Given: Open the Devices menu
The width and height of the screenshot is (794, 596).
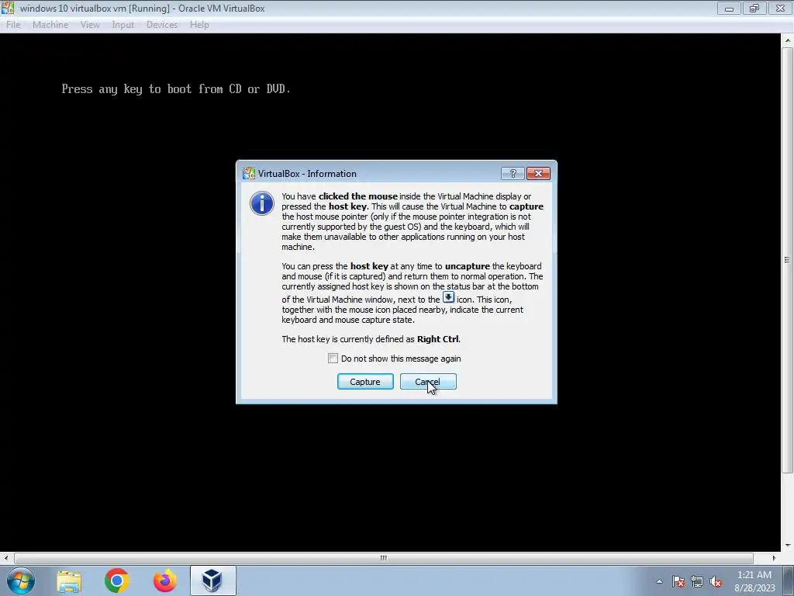Looking at the screenshot, I should [162, 25].
